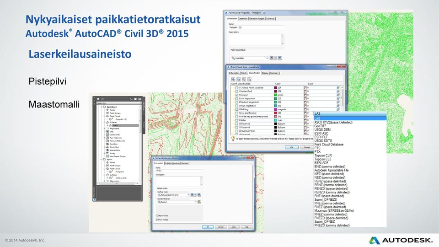
Task: Click layer select icon for 2 Ground row
Action: 338,95
